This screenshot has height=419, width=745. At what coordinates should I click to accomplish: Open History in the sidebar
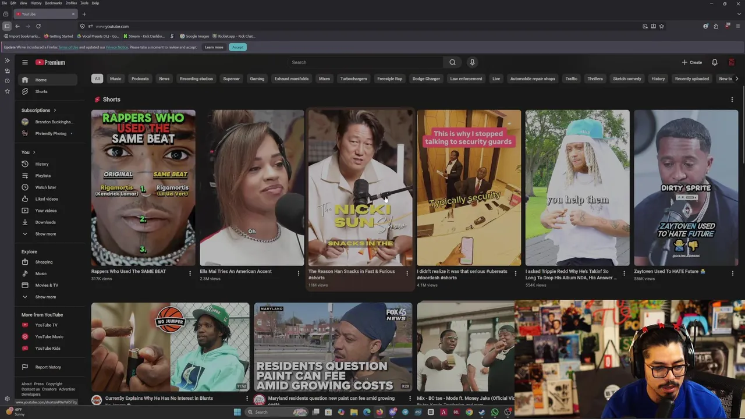(48, 164)
